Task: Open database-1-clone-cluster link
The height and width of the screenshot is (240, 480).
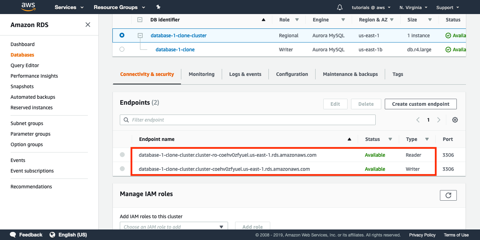Action: coord(179,35)
